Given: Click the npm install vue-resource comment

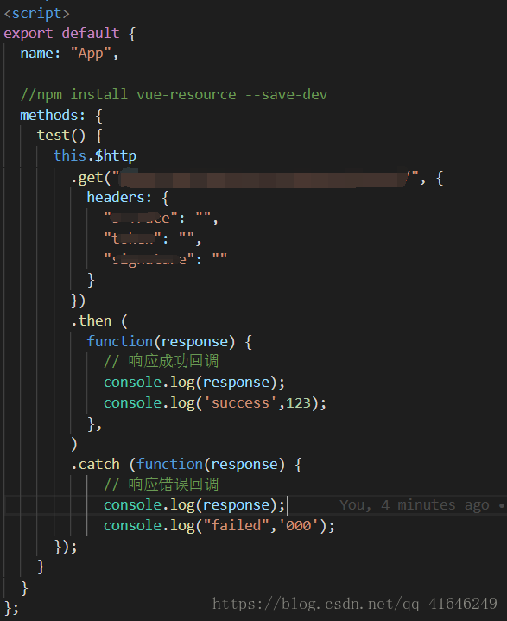Looking at the screenshot, I should tap(174, 95).
